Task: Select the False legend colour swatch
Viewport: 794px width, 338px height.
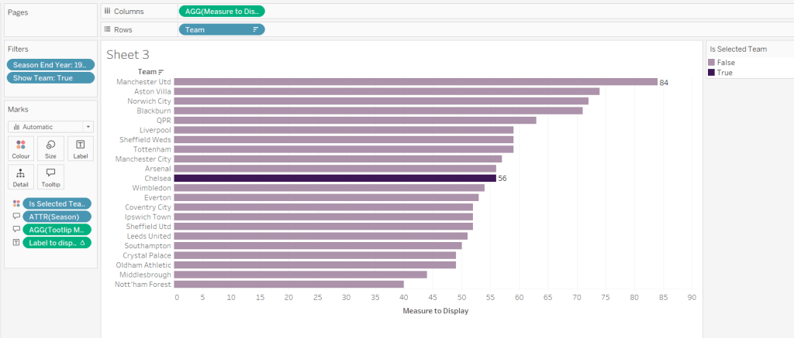Action: pos(712,63)
